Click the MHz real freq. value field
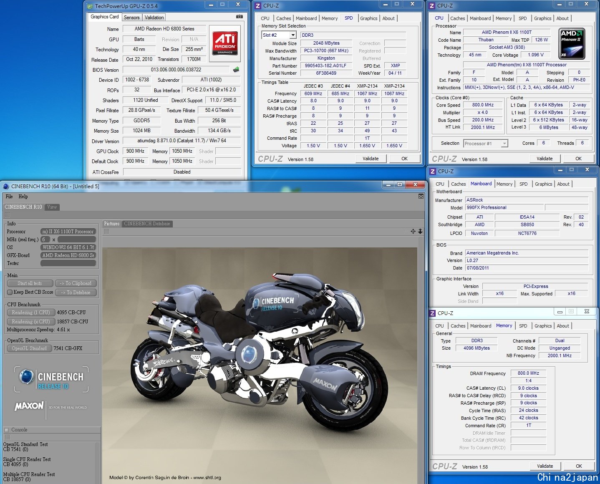600x484 pixels. pyautogui.click(x=77, y=239)
